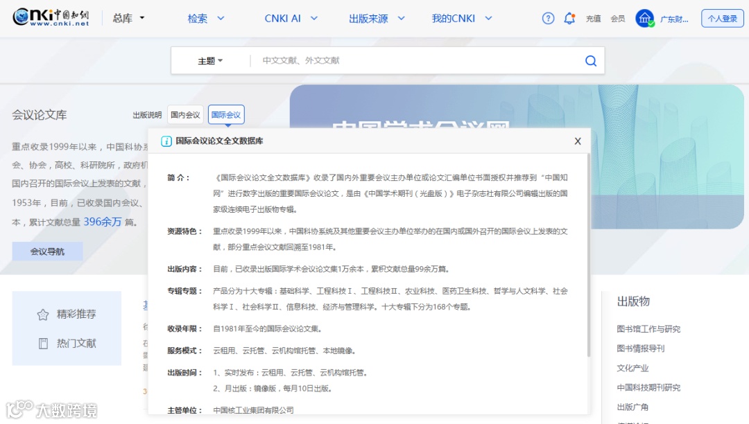Select the 国际会议 tab
Image resolution: width=749 pixels, height=424 pixels.
(226, 115)
